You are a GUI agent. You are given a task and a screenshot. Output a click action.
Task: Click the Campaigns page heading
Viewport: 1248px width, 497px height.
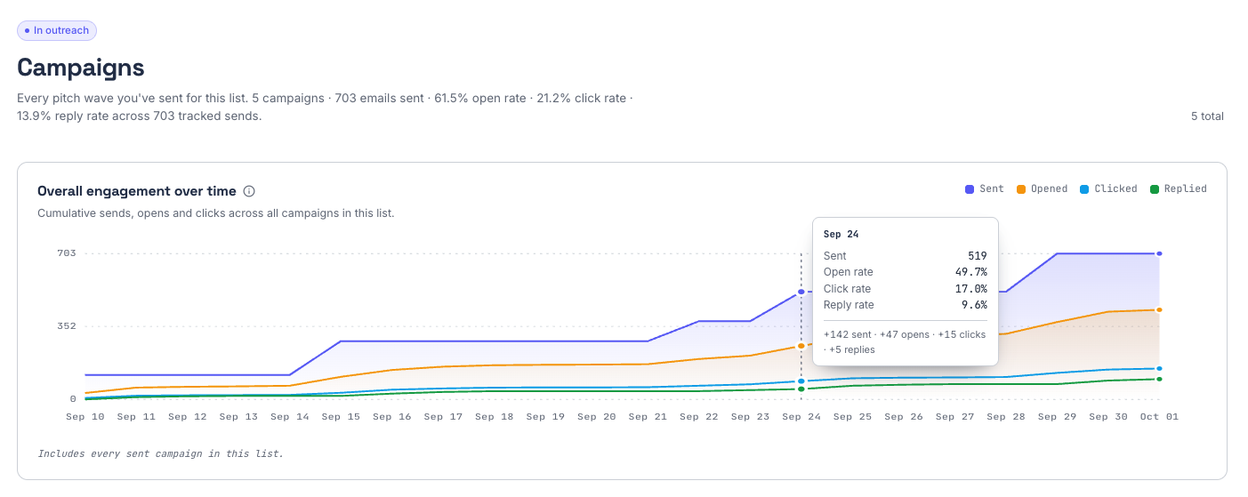(81, 68)
